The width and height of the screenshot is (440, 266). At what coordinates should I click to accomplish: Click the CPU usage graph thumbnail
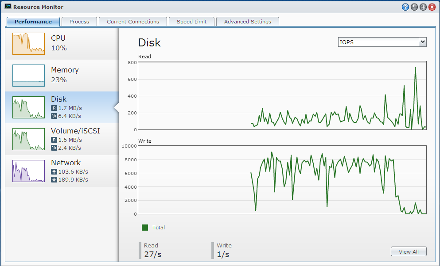click(28, 43)
